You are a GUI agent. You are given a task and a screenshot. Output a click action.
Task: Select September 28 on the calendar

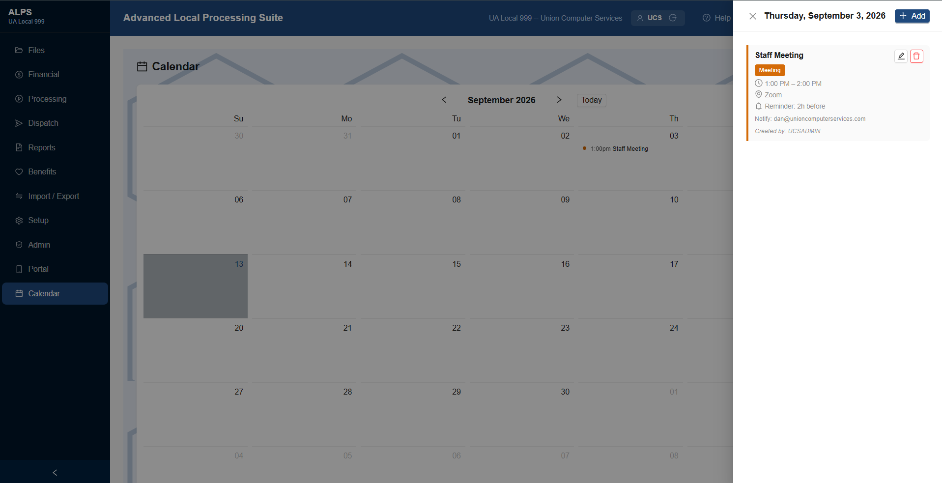tap(304, 414)
